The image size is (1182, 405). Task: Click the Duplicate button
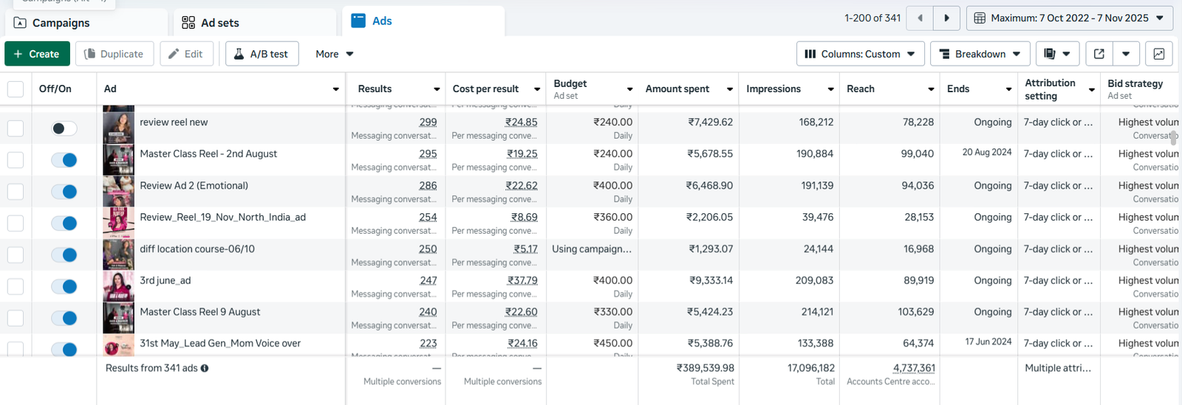114,54
